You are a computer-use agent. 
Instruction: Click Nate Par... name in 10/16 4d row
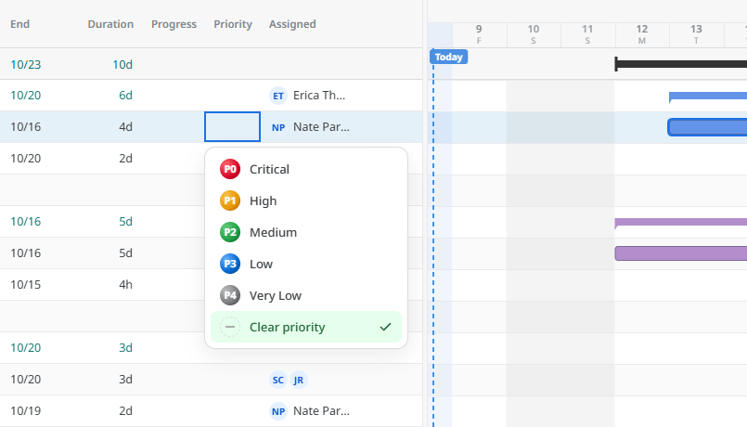tap(322, 127)
